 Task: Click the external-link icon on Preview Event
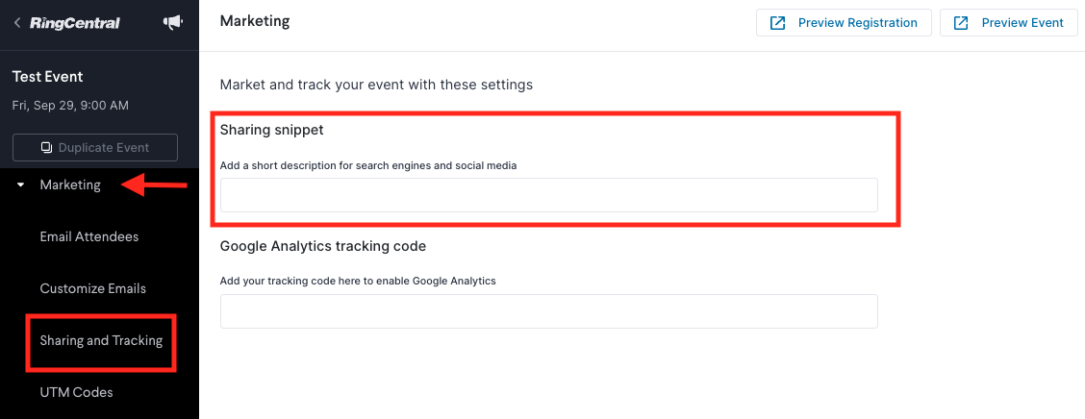coord(961,23)
